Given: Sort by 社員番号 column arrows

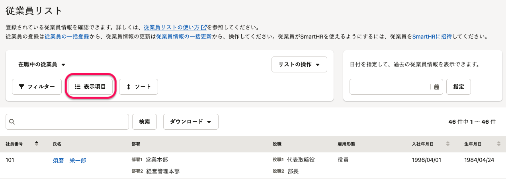Looking at the screenshot, I should pos(37,144).
